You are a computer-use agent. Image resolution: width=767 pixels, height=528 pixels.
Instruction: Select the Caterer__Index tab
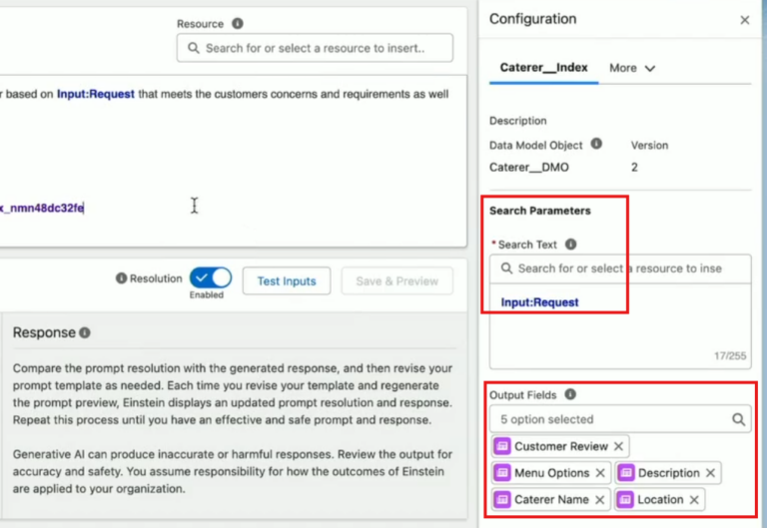(x=544, y=68)
